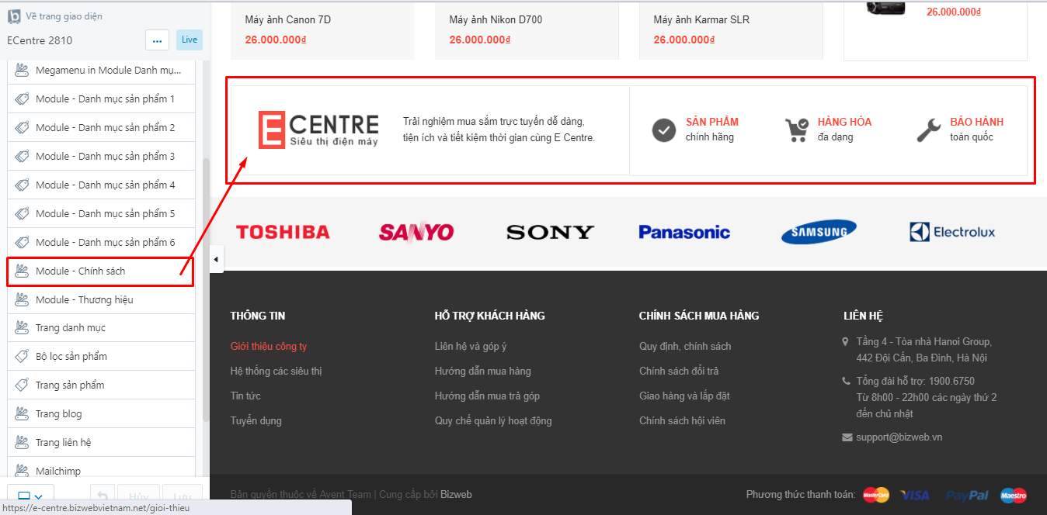This screenshot has width=1047, height=515.
Task: Click the MasterCard payment icon
Action: [x=876, y=495]
